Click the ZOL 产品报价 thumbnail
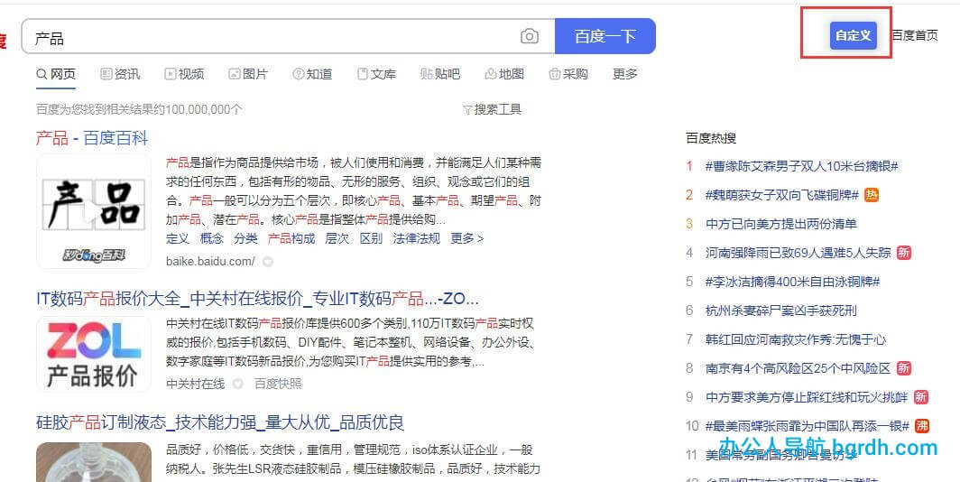 pyautogui.click(x=94, y=354)
